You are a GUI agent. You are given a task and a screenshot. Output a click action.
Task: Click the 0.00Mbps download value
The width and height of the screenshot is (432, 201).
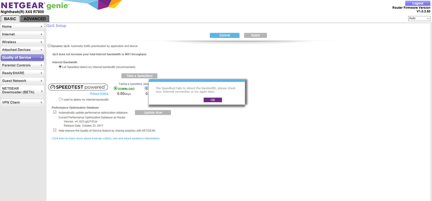124,94
